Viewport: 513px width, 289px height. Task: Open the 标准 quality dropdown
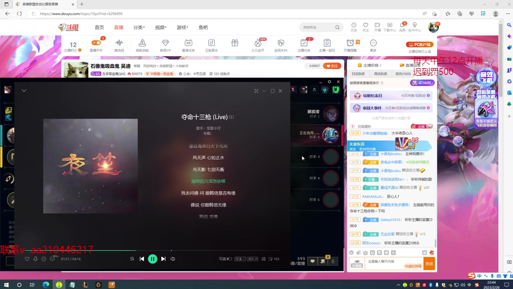tap(240, 259)
